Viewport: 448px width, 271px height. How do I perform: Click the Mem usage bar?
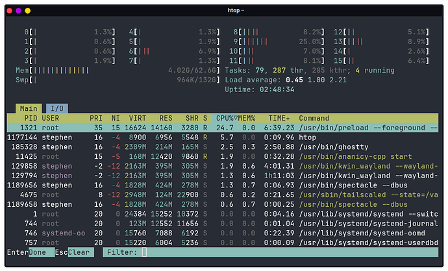click(118, 70)
